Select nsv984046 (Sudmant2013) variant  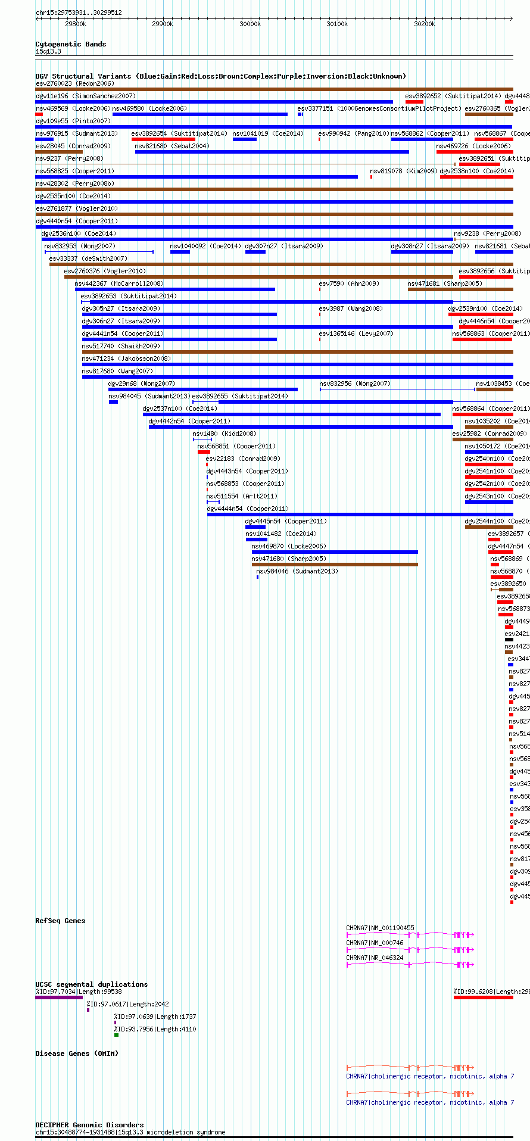click(297, 572)
